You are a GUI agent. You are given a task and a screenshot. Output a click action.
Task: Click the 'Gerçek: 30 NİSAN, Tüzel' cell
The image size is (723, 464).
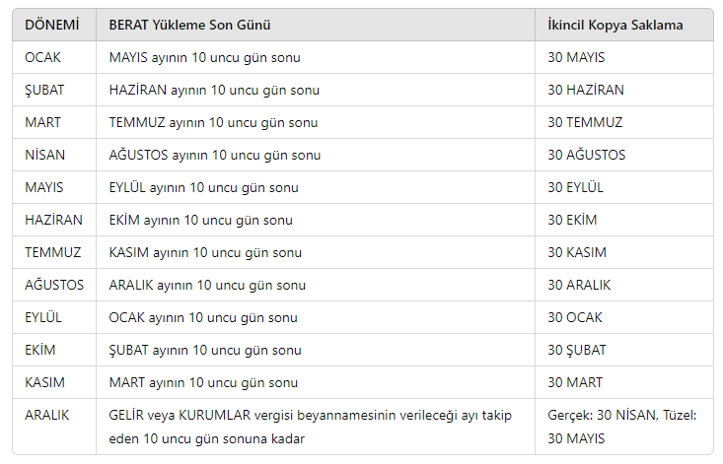click(x=624, y=427)
